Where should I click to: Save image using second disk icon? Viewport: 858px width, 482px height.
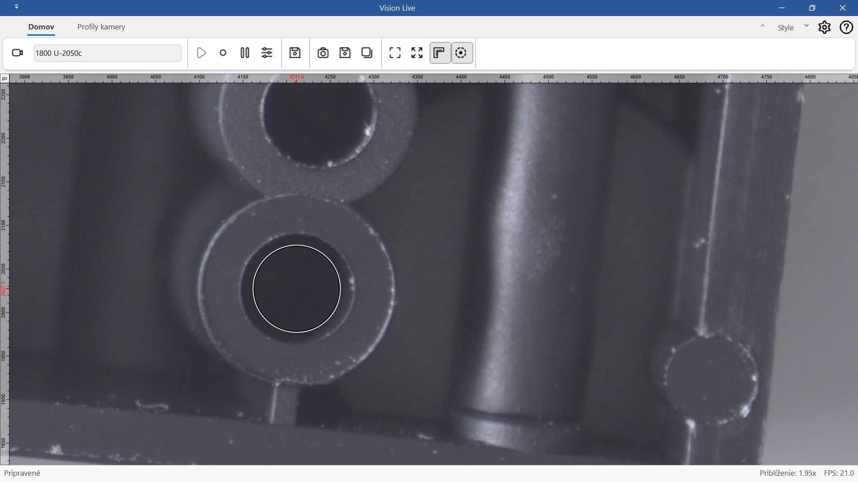pos(345,53)
